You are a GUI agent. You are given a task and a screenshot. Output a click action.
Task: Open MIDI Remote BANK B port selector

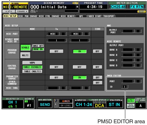128,55
